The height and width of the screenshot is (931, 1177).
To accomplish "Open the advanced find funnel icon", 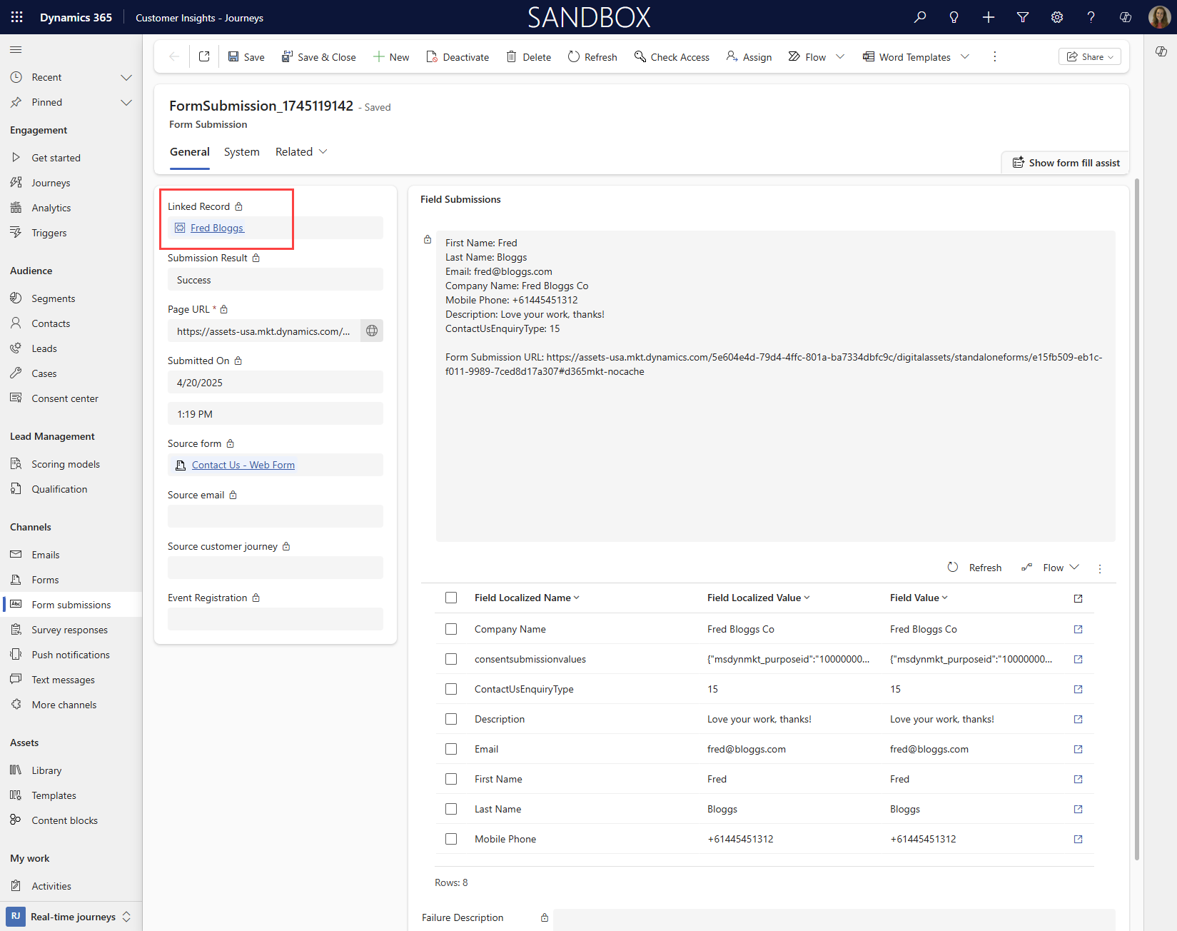I will pos(1023,17).
